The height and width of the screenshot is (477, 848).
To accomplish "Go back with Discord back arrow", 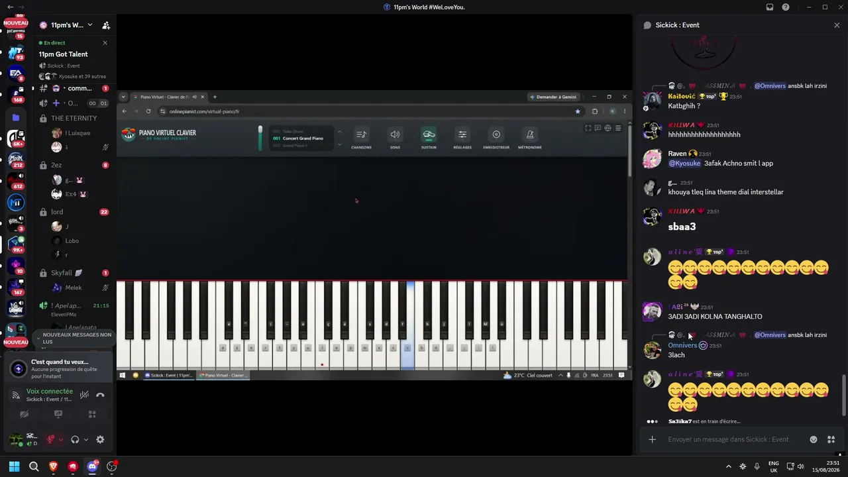I will 10,7.
